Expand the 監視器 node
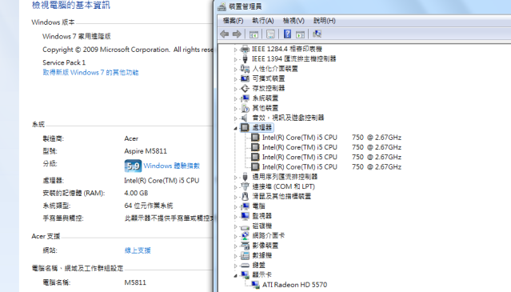This screenshot has width=511, height=292. tap(235, 217)
